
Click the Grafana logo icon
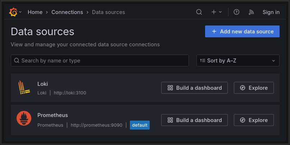13,12
